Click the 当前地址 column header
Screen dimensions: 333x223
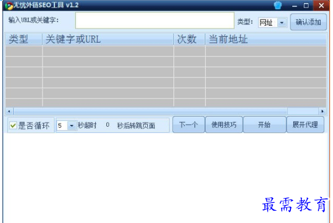pyautogui.click(x=266, y=39)
